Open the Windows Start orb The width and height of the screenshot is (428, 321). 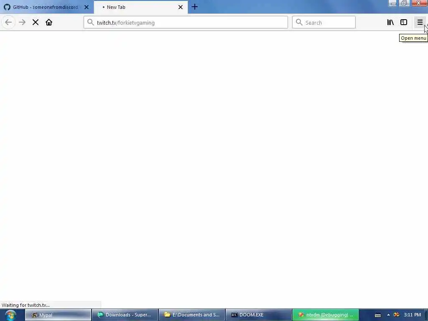pos(10,315)
